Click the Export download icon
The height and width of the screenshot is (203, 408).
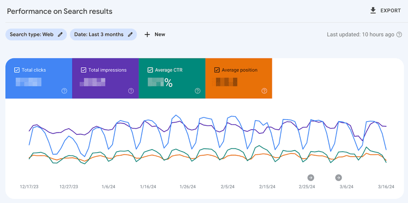[373, 11]
